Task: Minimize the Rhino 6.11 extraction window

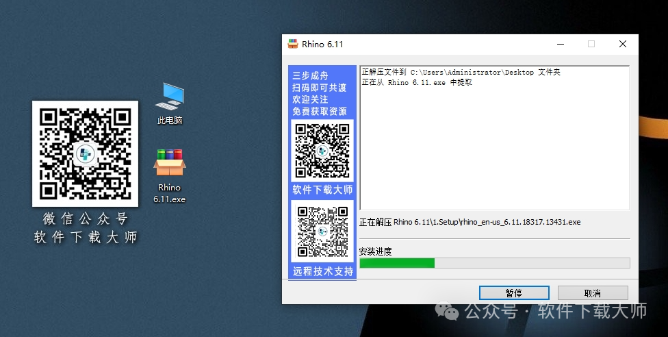Action: point(561,44)
